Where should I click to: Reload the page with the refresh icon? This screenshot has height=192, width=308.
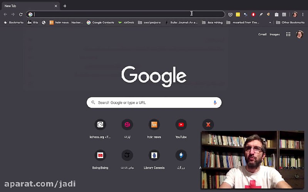[21, 14]
